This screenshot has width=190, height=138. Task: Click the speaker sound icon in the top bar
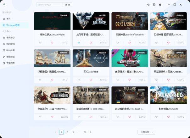tap(148, 5)
